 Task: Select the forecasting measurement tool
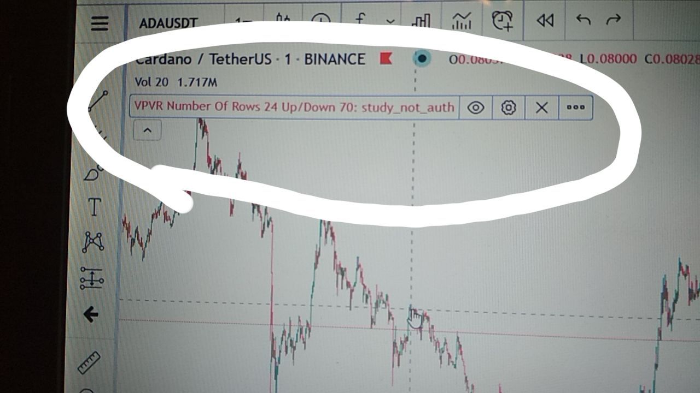92,278
